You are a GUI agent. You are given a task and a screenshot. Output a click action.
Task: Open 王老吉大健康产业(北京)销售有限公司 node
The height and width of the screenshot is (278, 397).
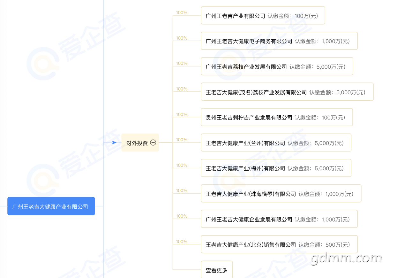[x=251, y=245]
